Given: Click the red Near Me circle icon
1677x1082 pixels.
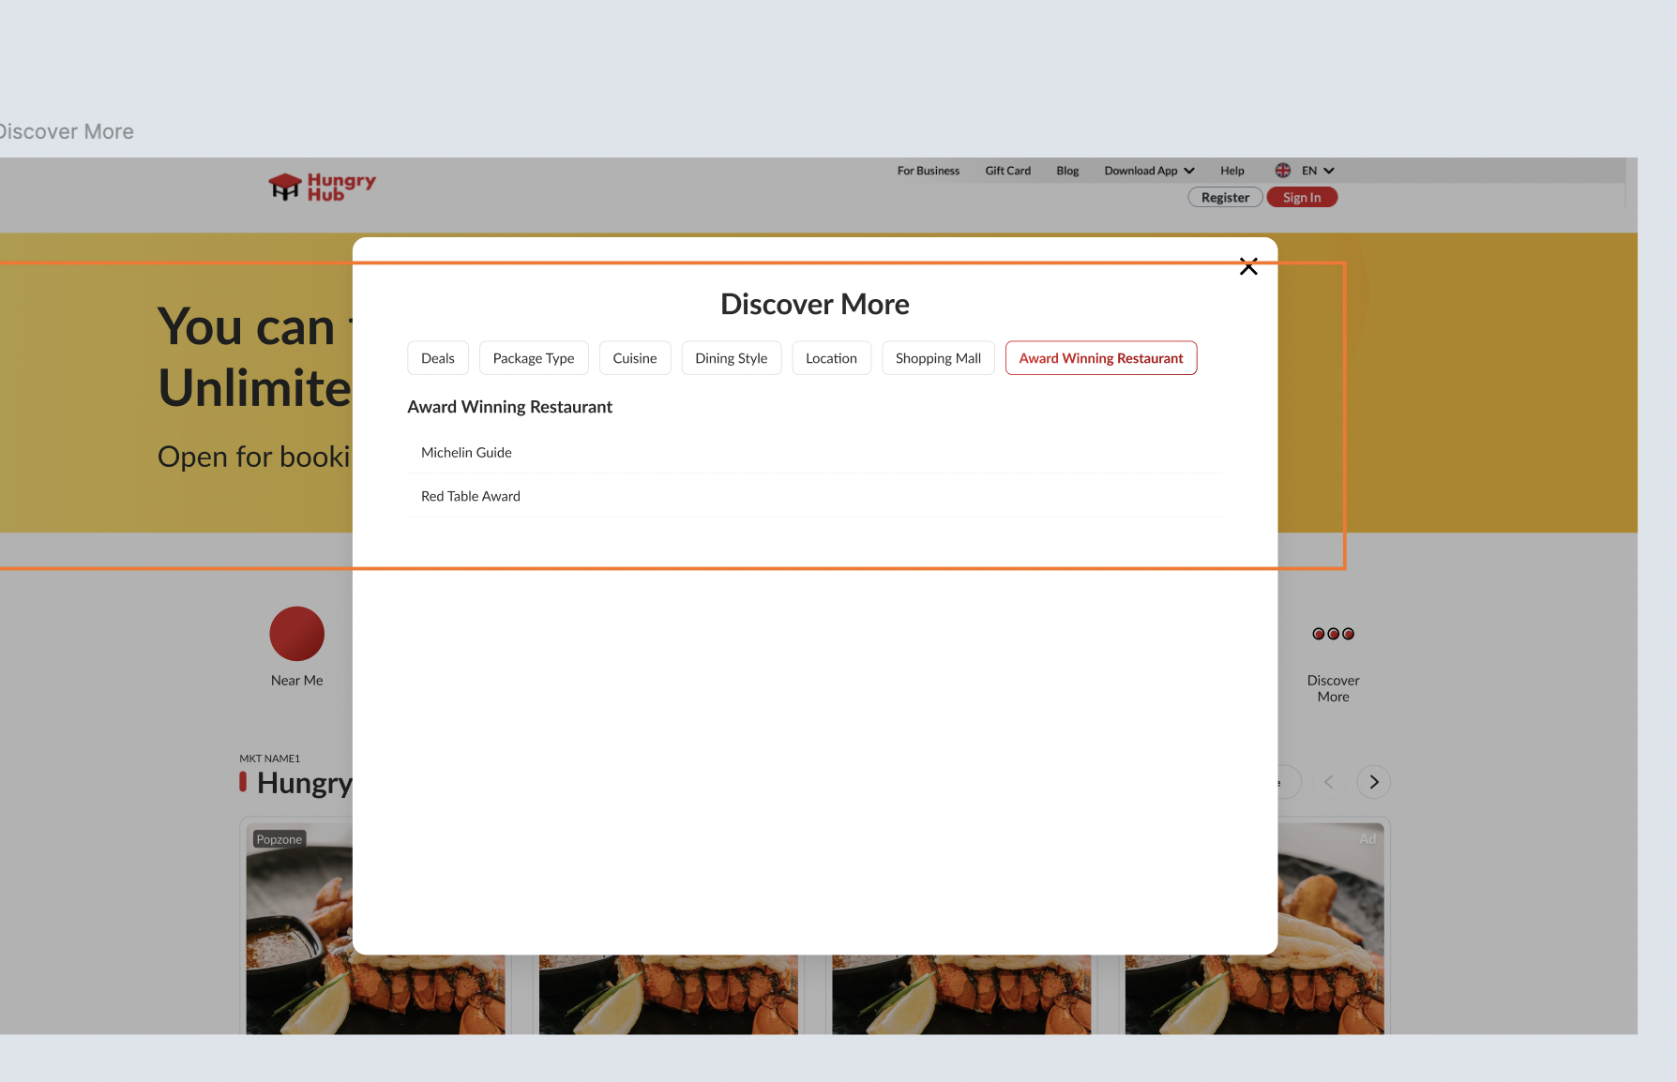Looking at the screenshot, I should (x=296, y=634).
